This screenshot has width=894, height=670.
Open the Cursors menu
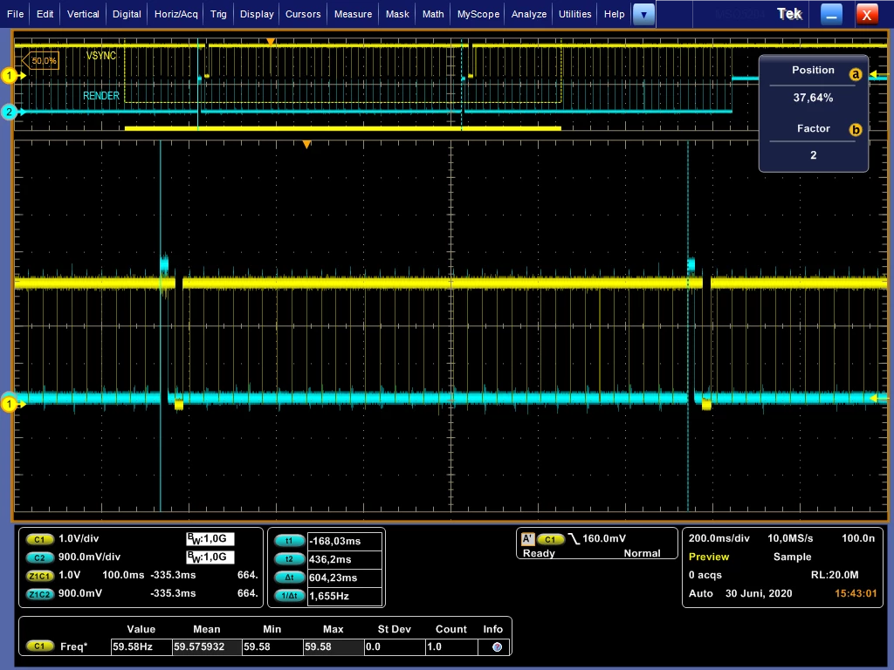[303, 14]
